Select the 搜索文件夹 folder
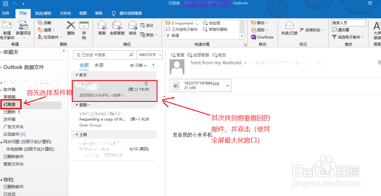381x196 pixels. click(13, 164)
